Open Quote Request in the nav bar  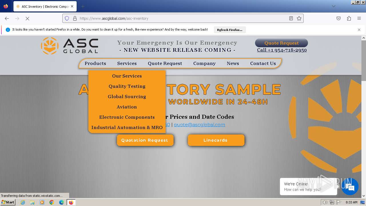(165, 64)
